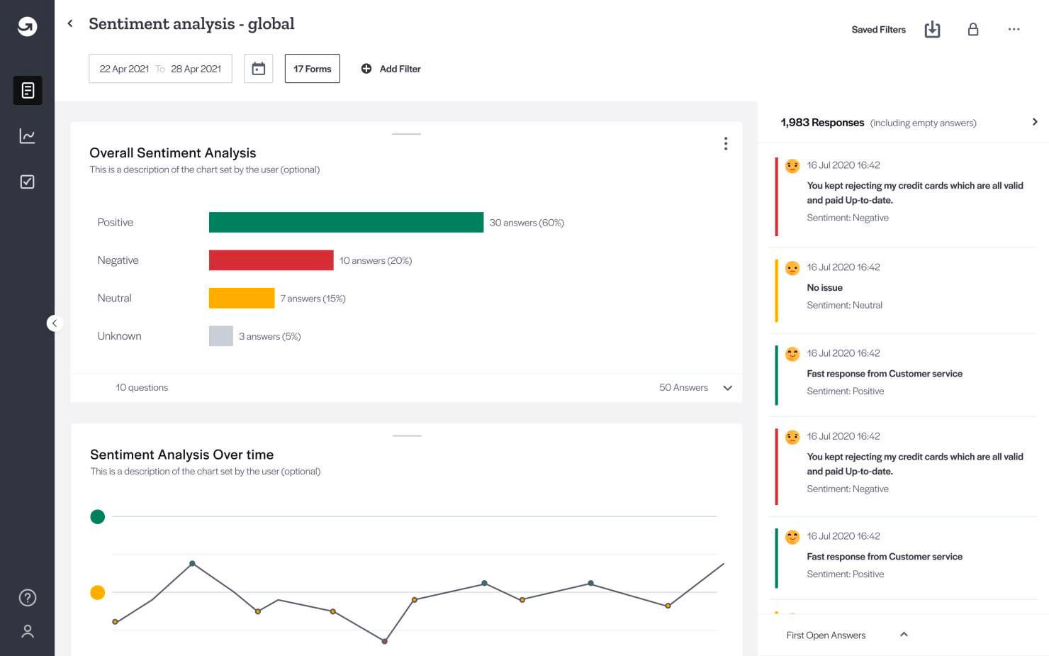Click the export download icon near Saved Filters
Screen dimensions: 1049x656
pyautogui.click(x=932, y=29)
